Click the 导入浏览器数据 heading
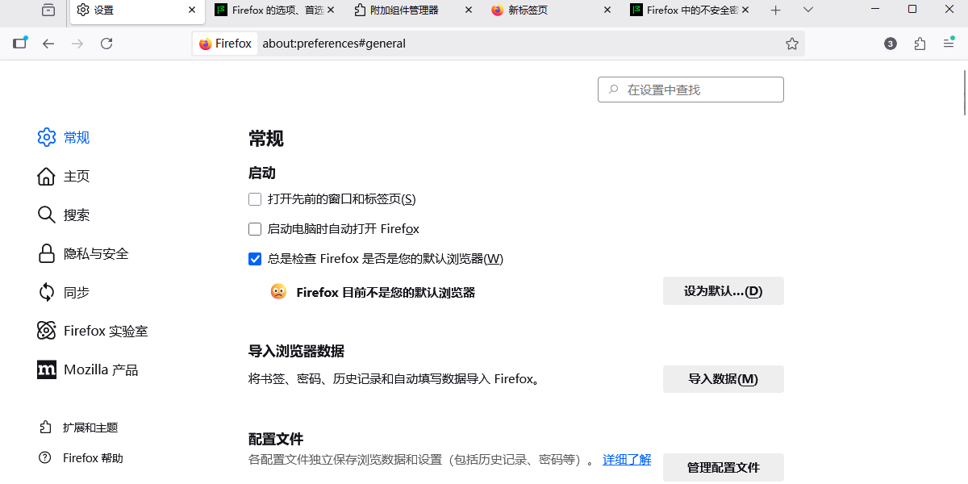The height and width of the screenshot is (484, 968). (x=296, y=351)
